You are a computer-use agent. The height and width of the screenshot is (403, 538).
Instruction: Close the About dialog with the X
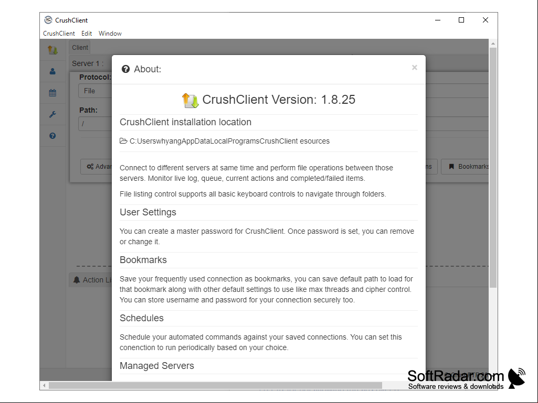(415, 68)
